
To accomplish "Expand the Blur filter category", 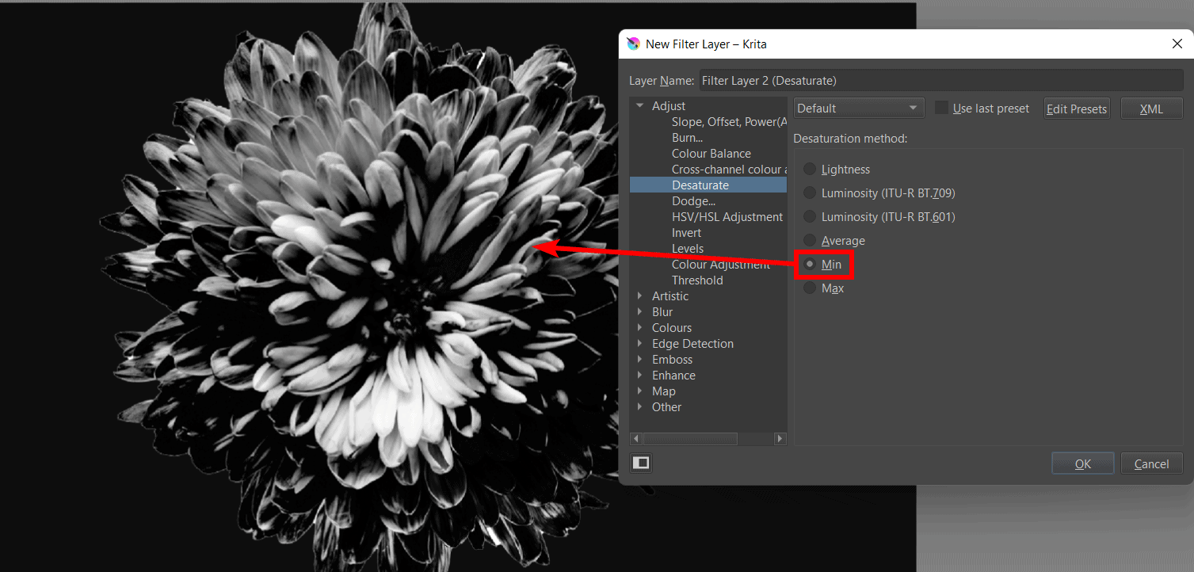I will [640, 312].
